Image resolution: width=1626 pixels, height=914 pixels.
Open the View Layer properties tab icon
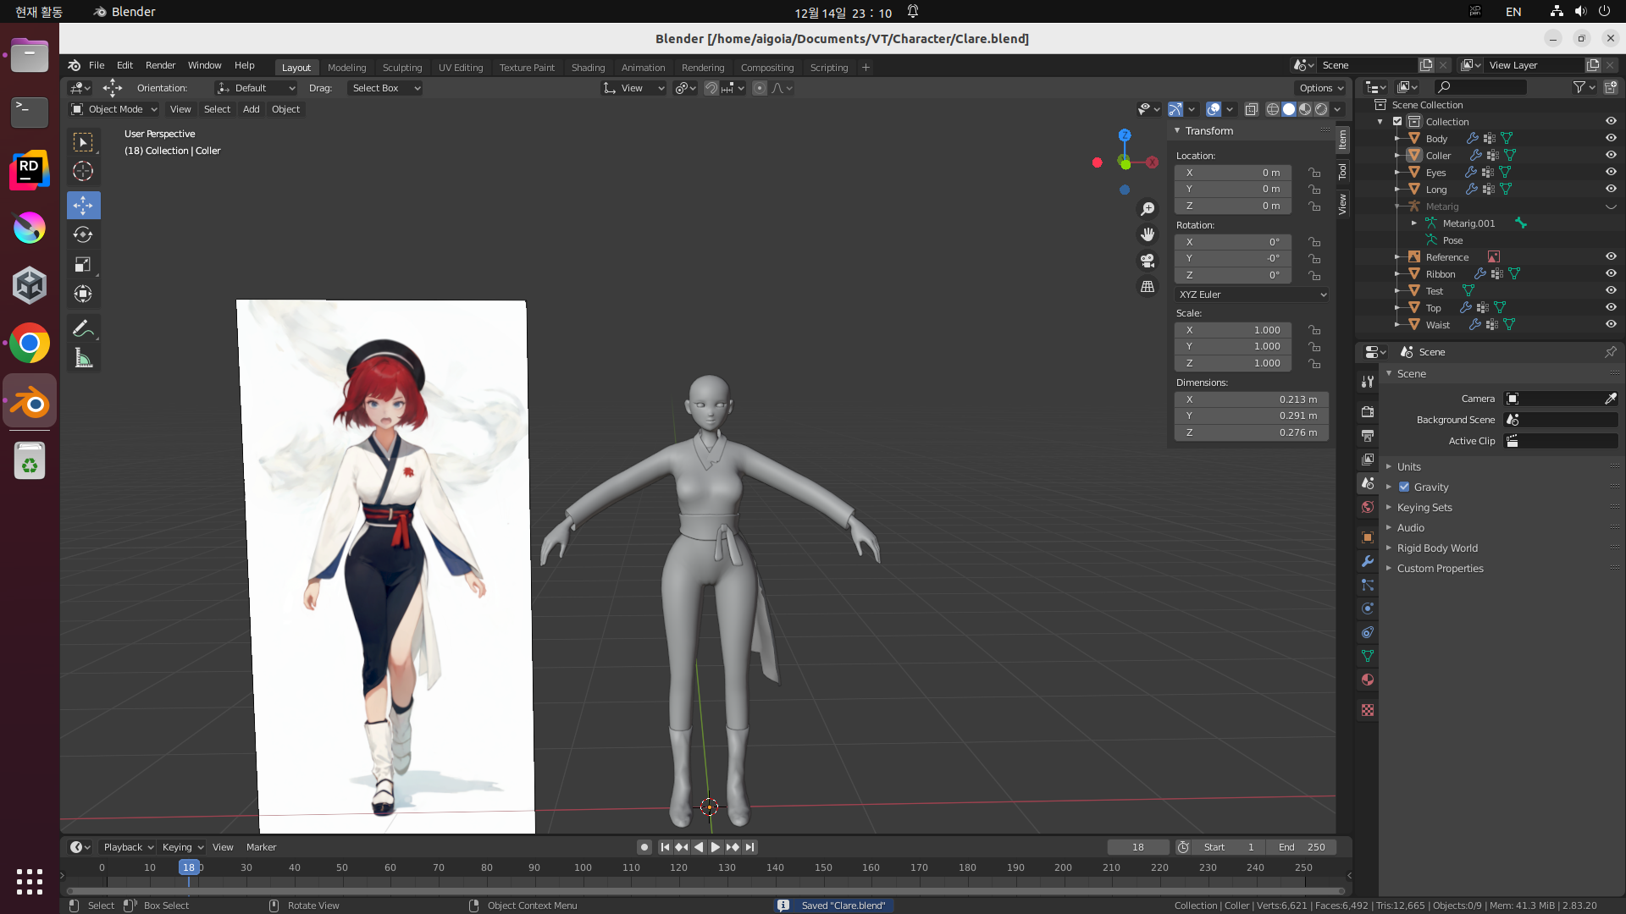(1368, 459)
